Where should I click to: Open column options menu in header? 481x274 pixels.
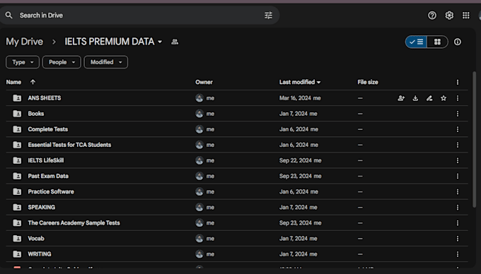458,82
